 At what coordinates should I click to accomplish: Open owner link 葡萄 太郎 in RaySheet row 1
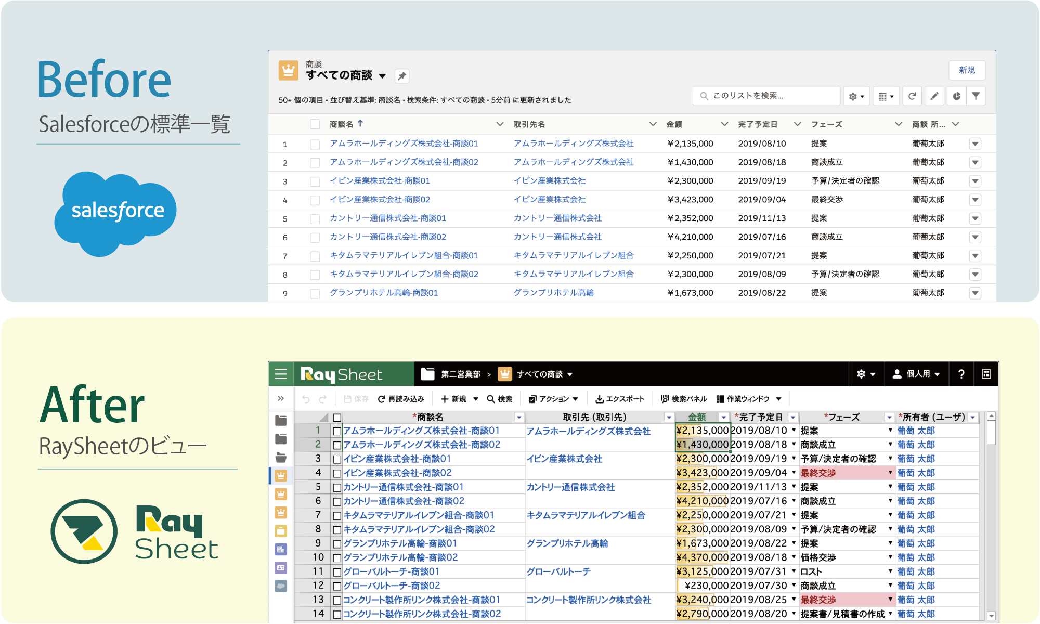[916, 431]
